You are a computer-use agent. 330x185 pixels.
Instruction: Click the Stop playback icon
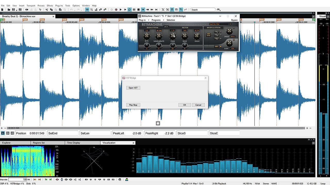pyautogui.click(x=138, y=10)
